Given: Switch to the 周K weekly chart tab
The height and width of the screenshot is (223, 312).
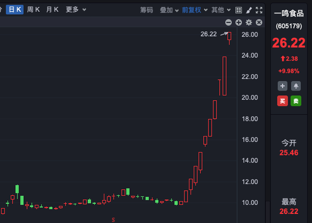Looking at the screenshot, I should [x=33, y=10].
